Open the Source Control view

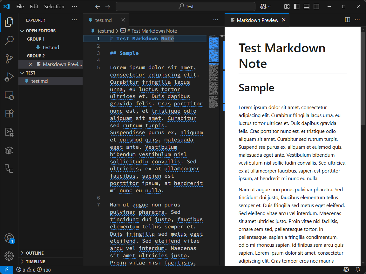click(x=9, y=59)
